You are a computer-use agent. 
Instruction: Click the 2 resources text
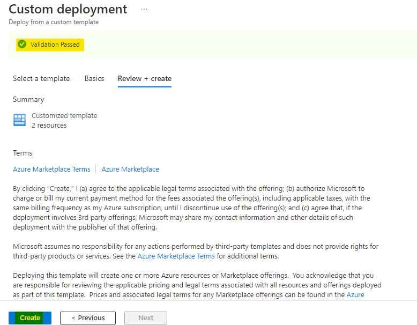49,125
